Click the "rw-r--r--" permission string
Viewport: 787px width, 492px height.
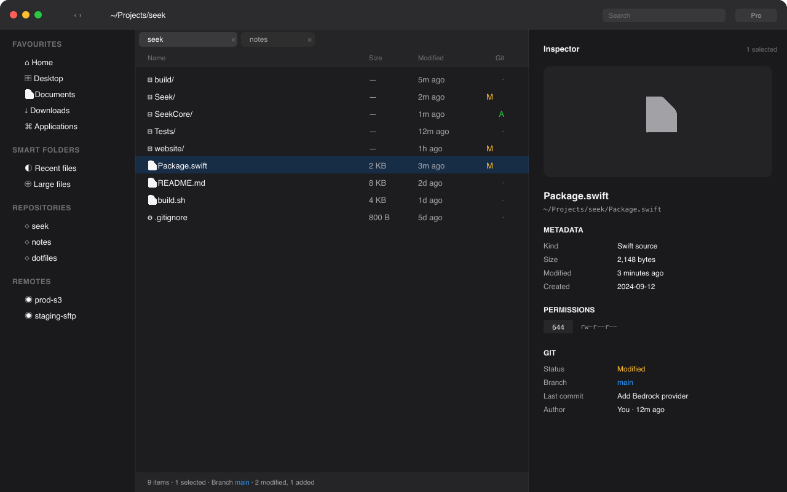click(599, 327)
